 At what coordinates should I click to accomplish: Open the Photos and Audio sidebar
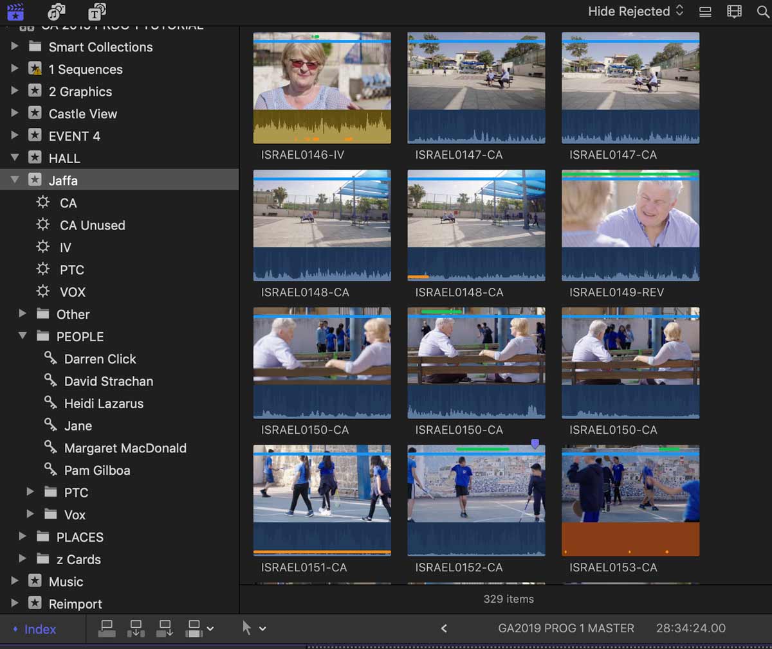click(x=57, y=11)
